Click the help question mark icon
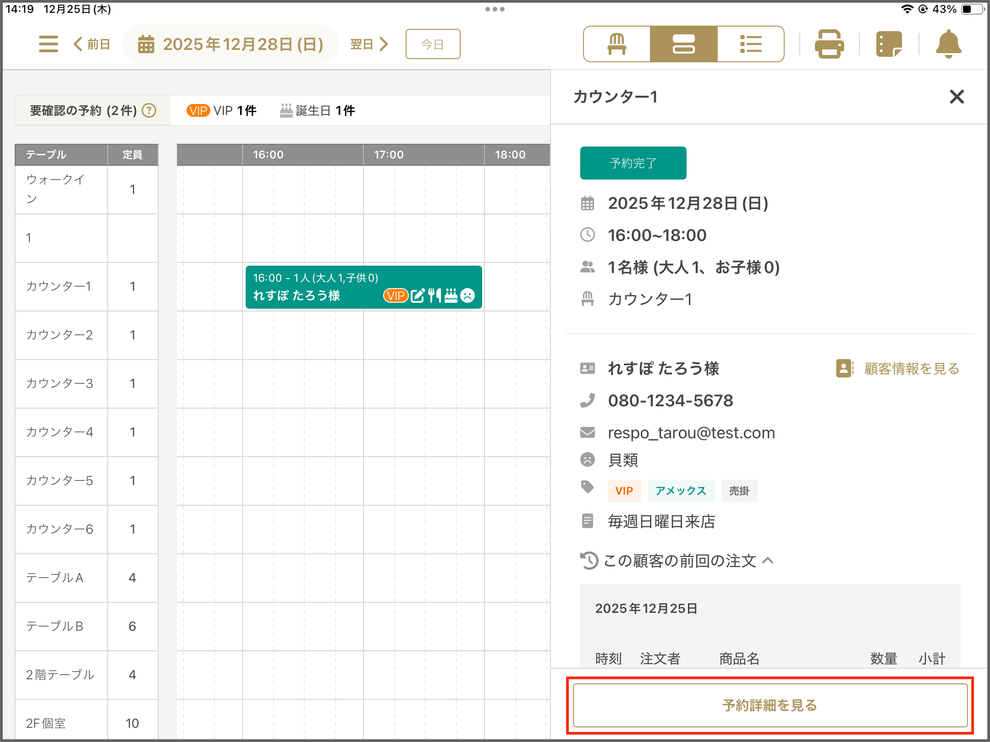Screen dimensions: 990x742 click(149, 110)
